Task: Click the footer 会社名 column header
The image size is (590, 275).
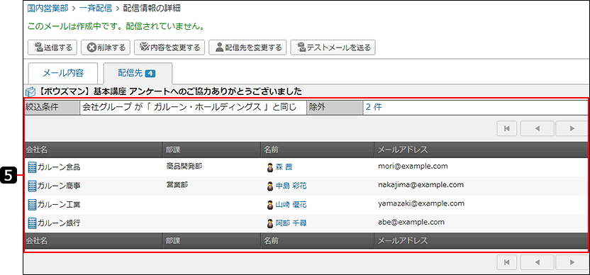Action: [94, 241]
